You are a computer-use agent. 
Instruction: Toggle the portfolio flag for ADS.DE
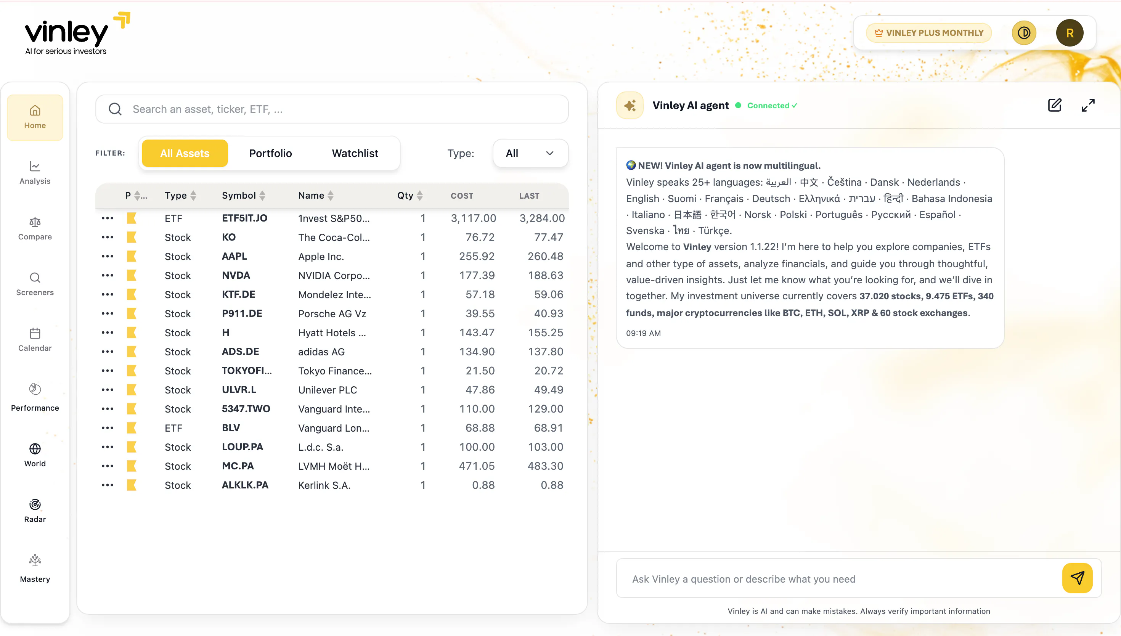click(x=132, y=352)
